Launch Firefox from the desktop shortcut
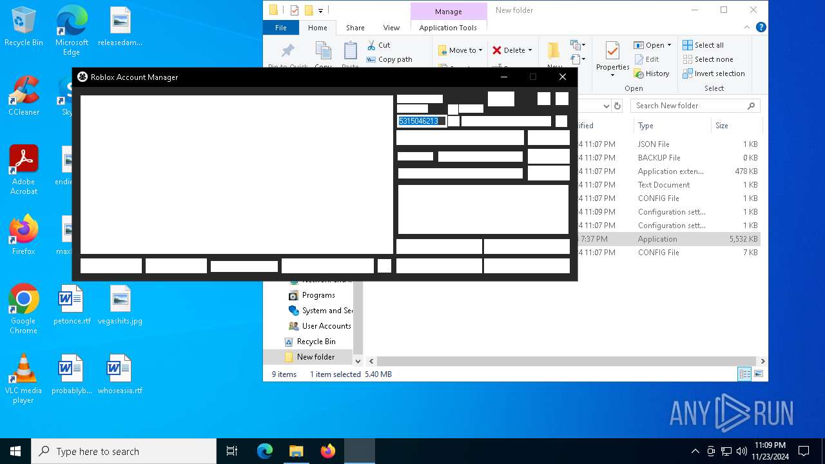Image resolution: width=825 pixels, height=464 pixels. pos(24,235)
